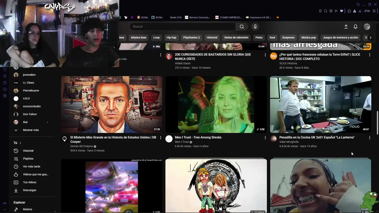The height and width of the screenshot is (213, 379).
Task: Select Juegos de aventura y acción chip
Action: coord(341,38)
